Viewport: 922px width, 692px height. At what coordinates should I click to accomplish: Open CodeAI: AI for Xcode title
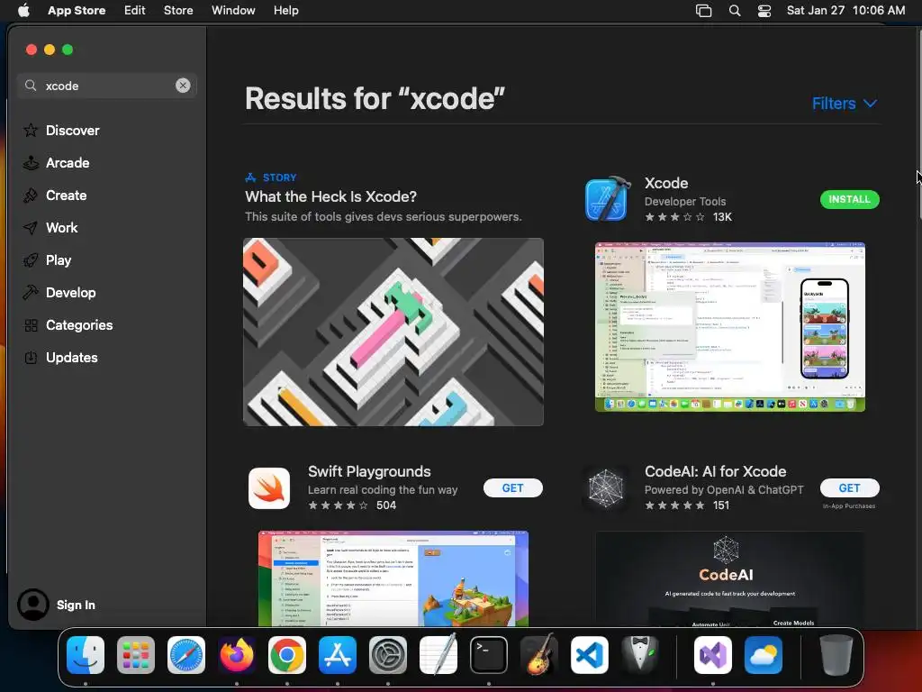coord(715,471)
